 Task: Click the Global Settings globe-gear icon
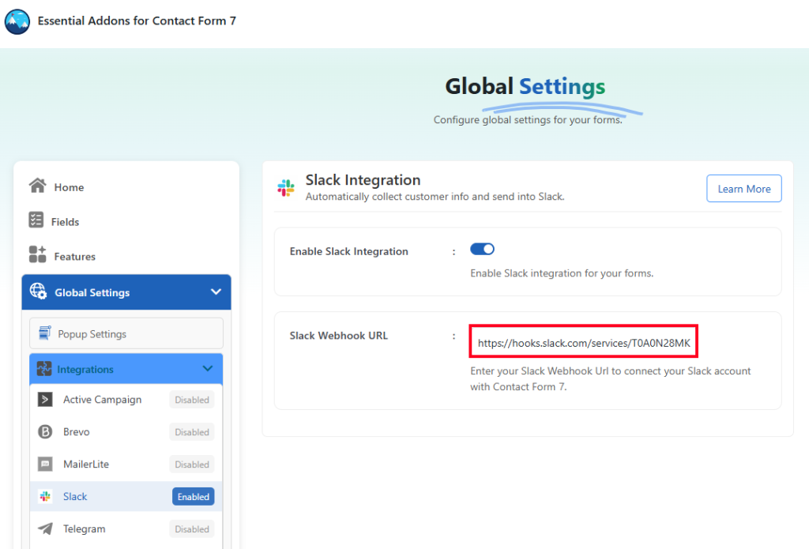(38, 291)
